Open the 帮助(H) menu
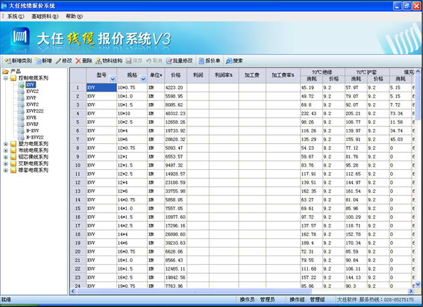Viewport: 423px width, 307px height. coord(74,17)
